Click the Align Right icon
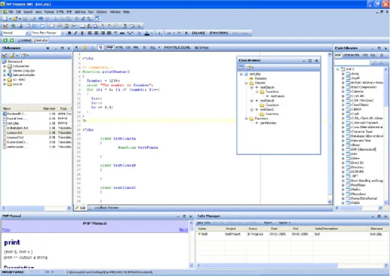 coord(103,33)
